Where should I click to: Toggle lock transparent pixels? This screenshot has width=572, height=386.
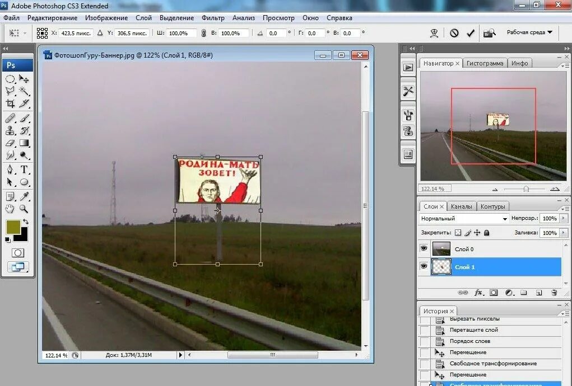[458, 232]
